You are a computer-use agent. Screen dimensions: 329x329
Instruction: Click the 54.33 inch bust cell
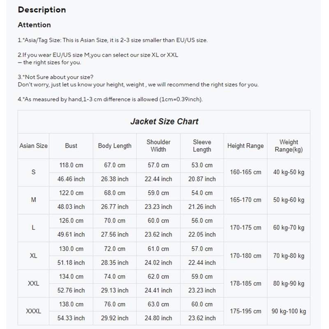[71, 318]
